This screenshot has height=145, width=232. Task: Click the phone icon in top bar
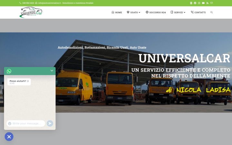tap(20, 3)
